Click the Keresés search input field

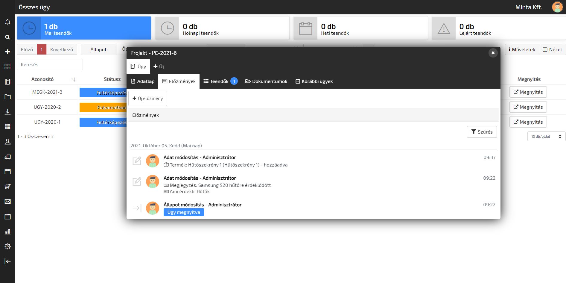[50, 65]
